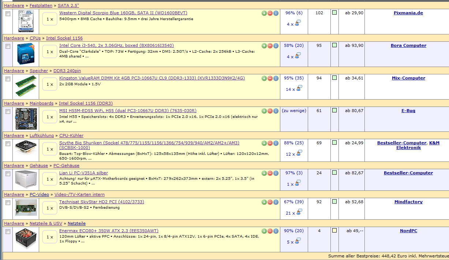This screenshot has width=449, height=260.
Task: Click price ab 93,90 for Intel Core
Action: click(x=354, y=45)
